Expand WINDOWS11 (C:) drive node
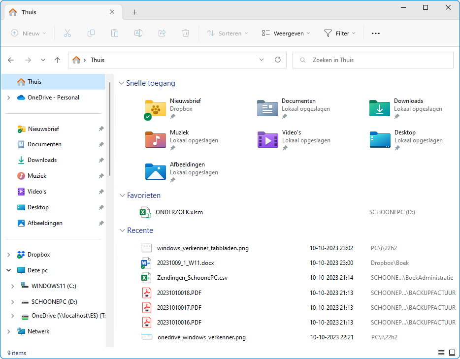The image size is (460, 359). point(13,286)
